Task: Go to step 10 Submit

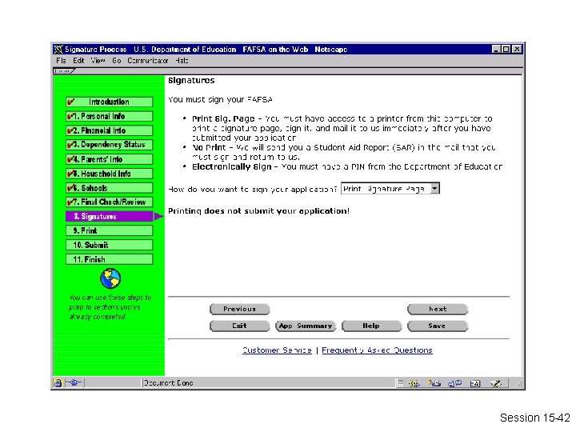Action: pyautogui.click(x=109, y=245)
